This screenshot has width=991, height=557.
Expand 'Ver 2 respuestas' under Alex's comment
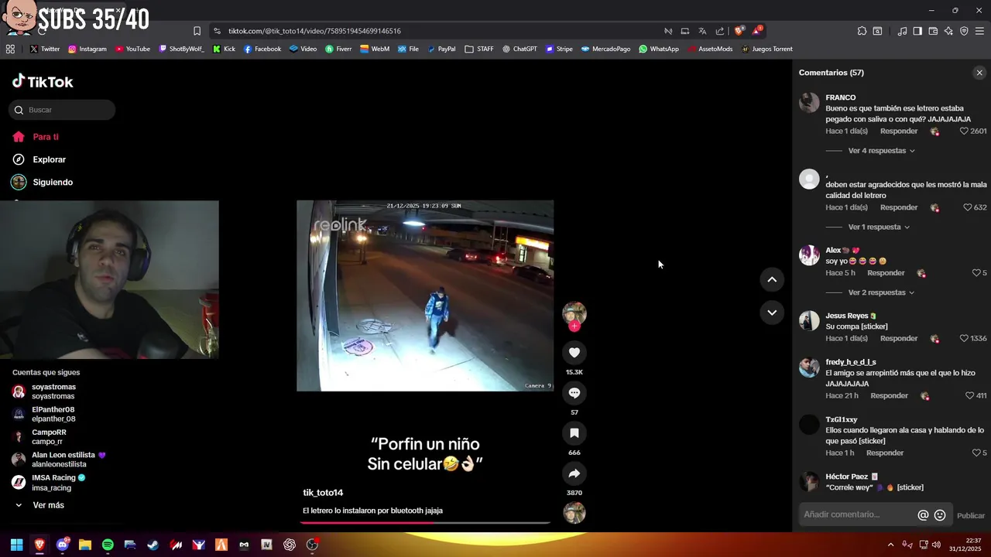click(881, 292)
